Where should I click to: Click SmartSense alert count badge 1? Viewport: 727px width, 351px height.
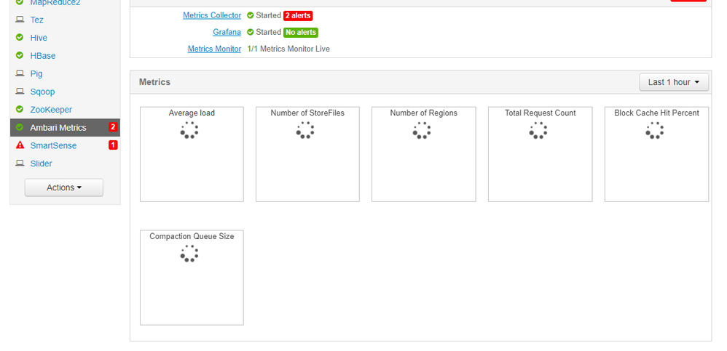point(113,145)
